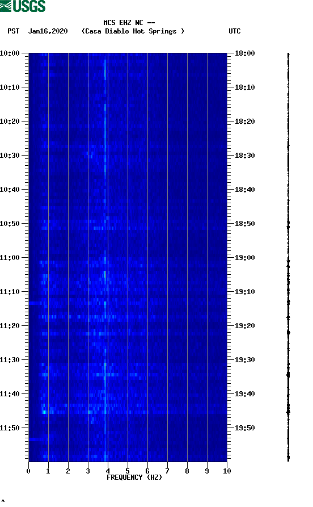
Task: Click the '19:20' UTC time label
Action: coord(245,326)
